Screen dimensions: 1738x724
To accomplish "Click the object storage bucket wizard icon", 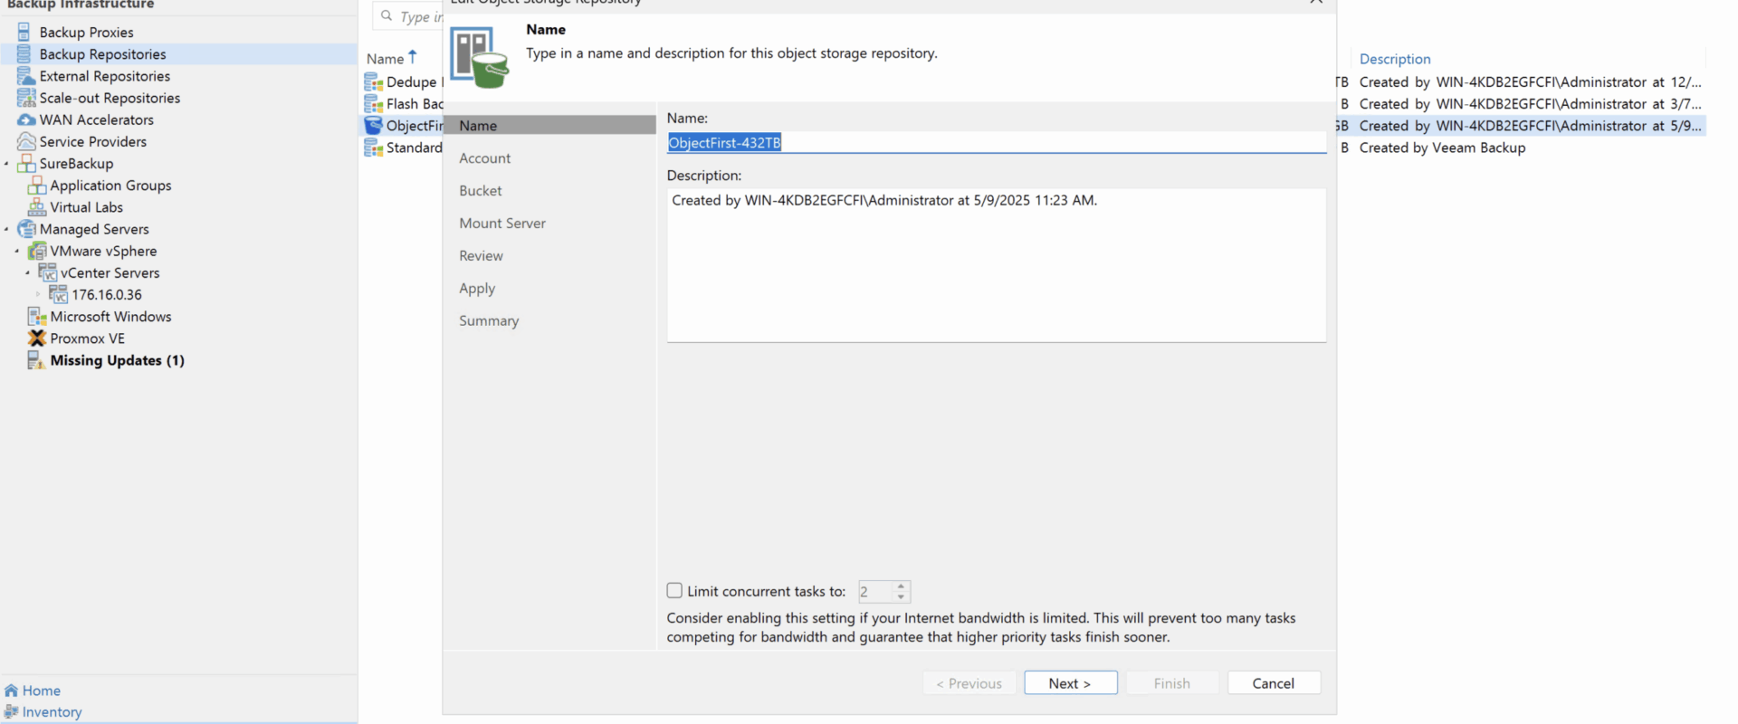I will [x=480, y=57].
